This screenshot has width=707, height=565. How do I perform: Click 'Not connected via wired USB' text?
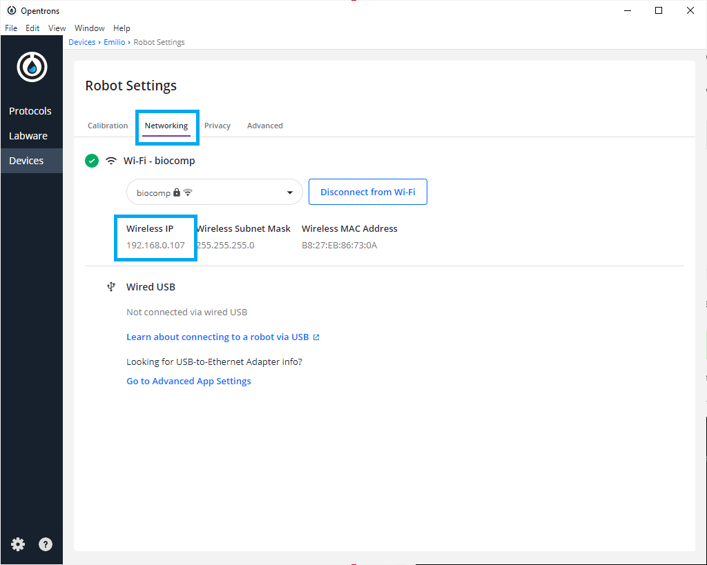(186, 313)
